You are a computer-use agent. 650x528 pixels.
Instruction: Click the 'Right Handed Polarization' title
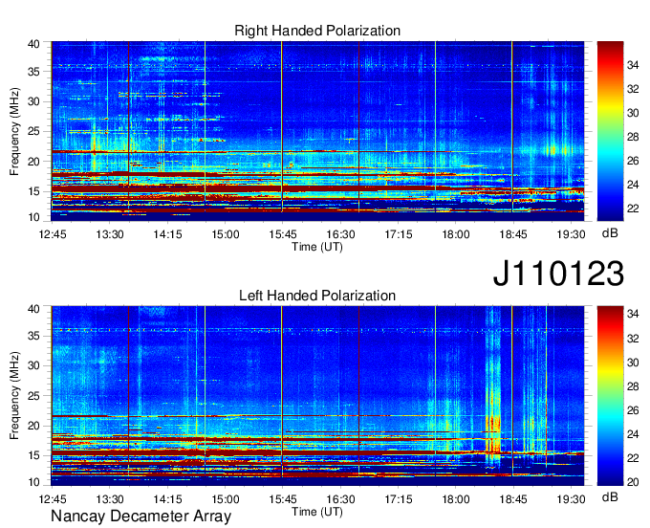317,31
